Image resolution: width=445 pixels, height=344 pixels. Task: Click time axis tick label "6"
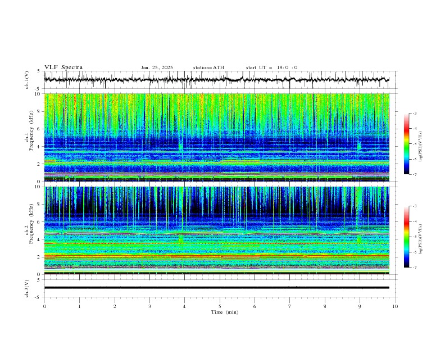pyautogui.click(x=255, y=306)
